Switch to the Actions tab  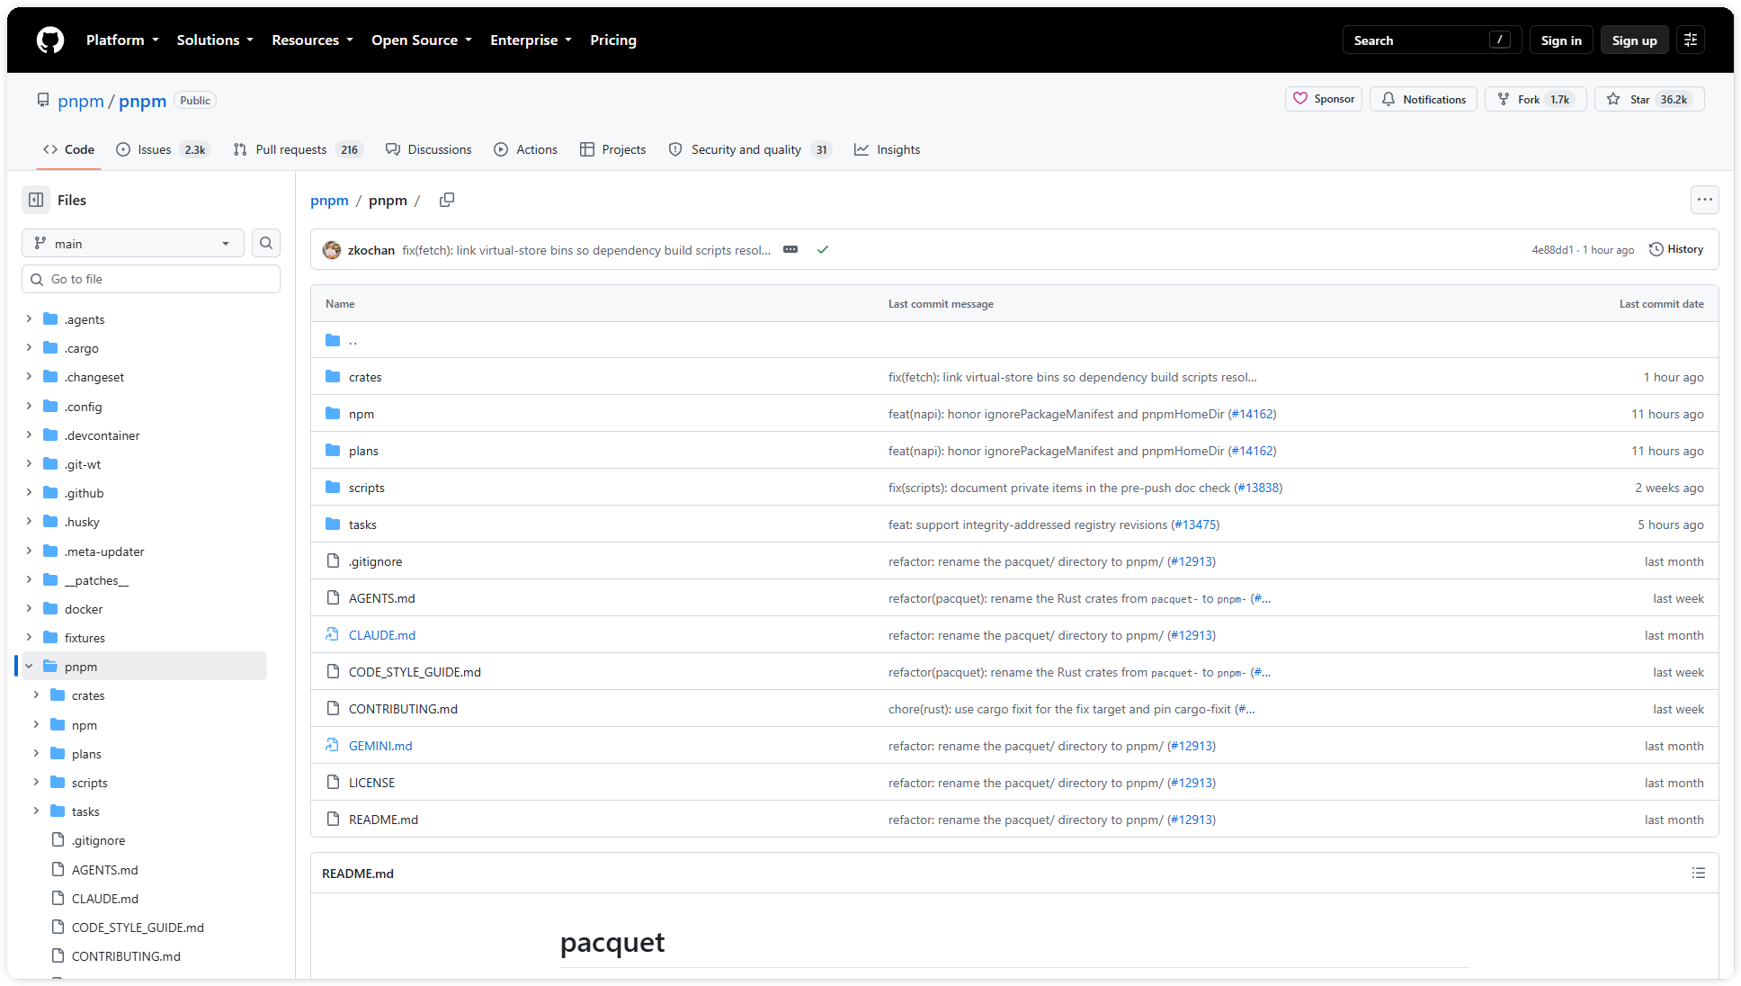[x=526, y=149]
